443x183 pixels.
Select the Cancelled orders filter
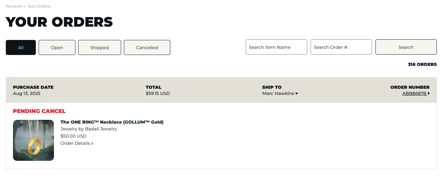click(x=147, y=47)
